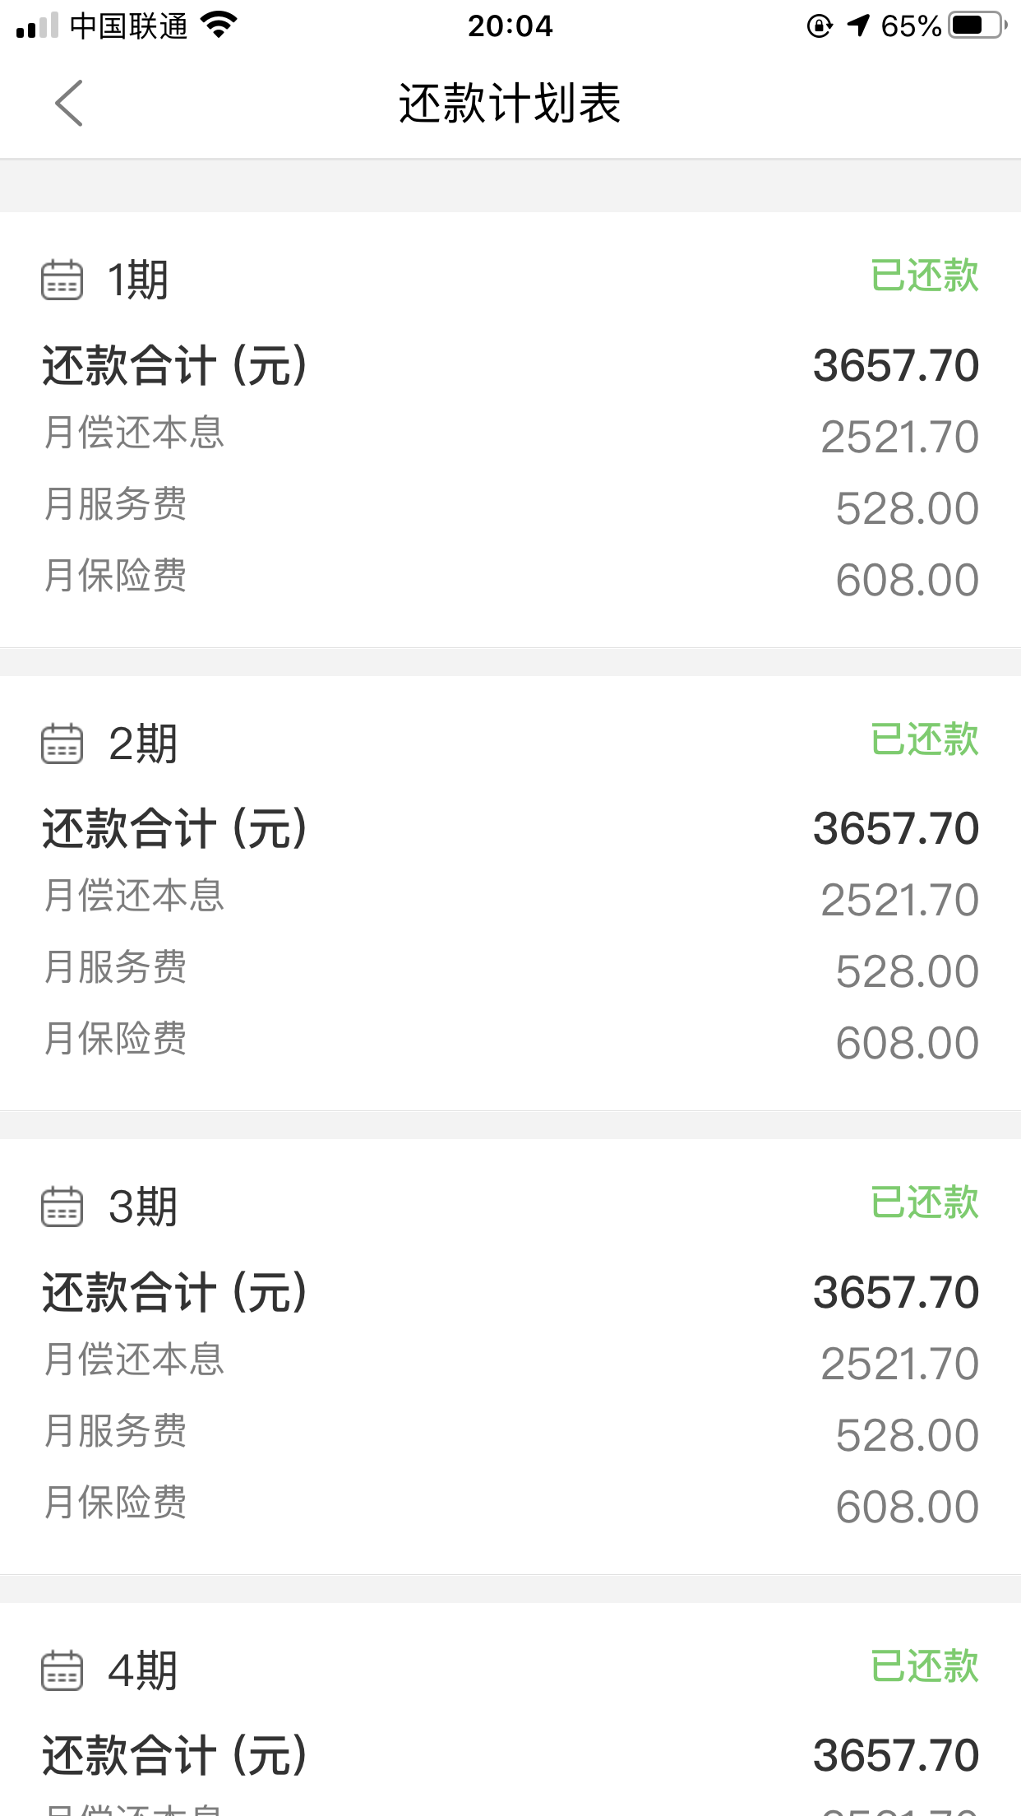This screenshot has width=1021, height=1816.
Task: Tap 月偿还本息 row in period 1
Action: coord(510,433)
